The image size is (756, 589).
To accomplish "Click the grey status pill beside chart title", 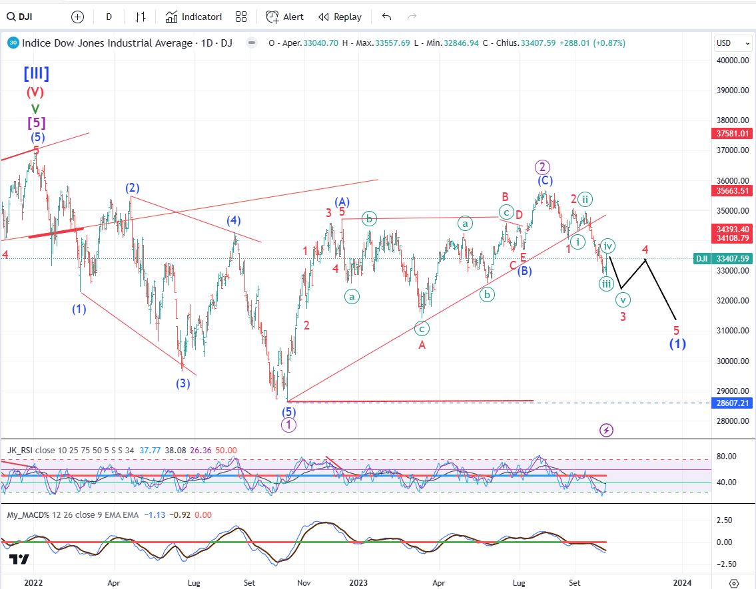I will [x=251, y=43].
